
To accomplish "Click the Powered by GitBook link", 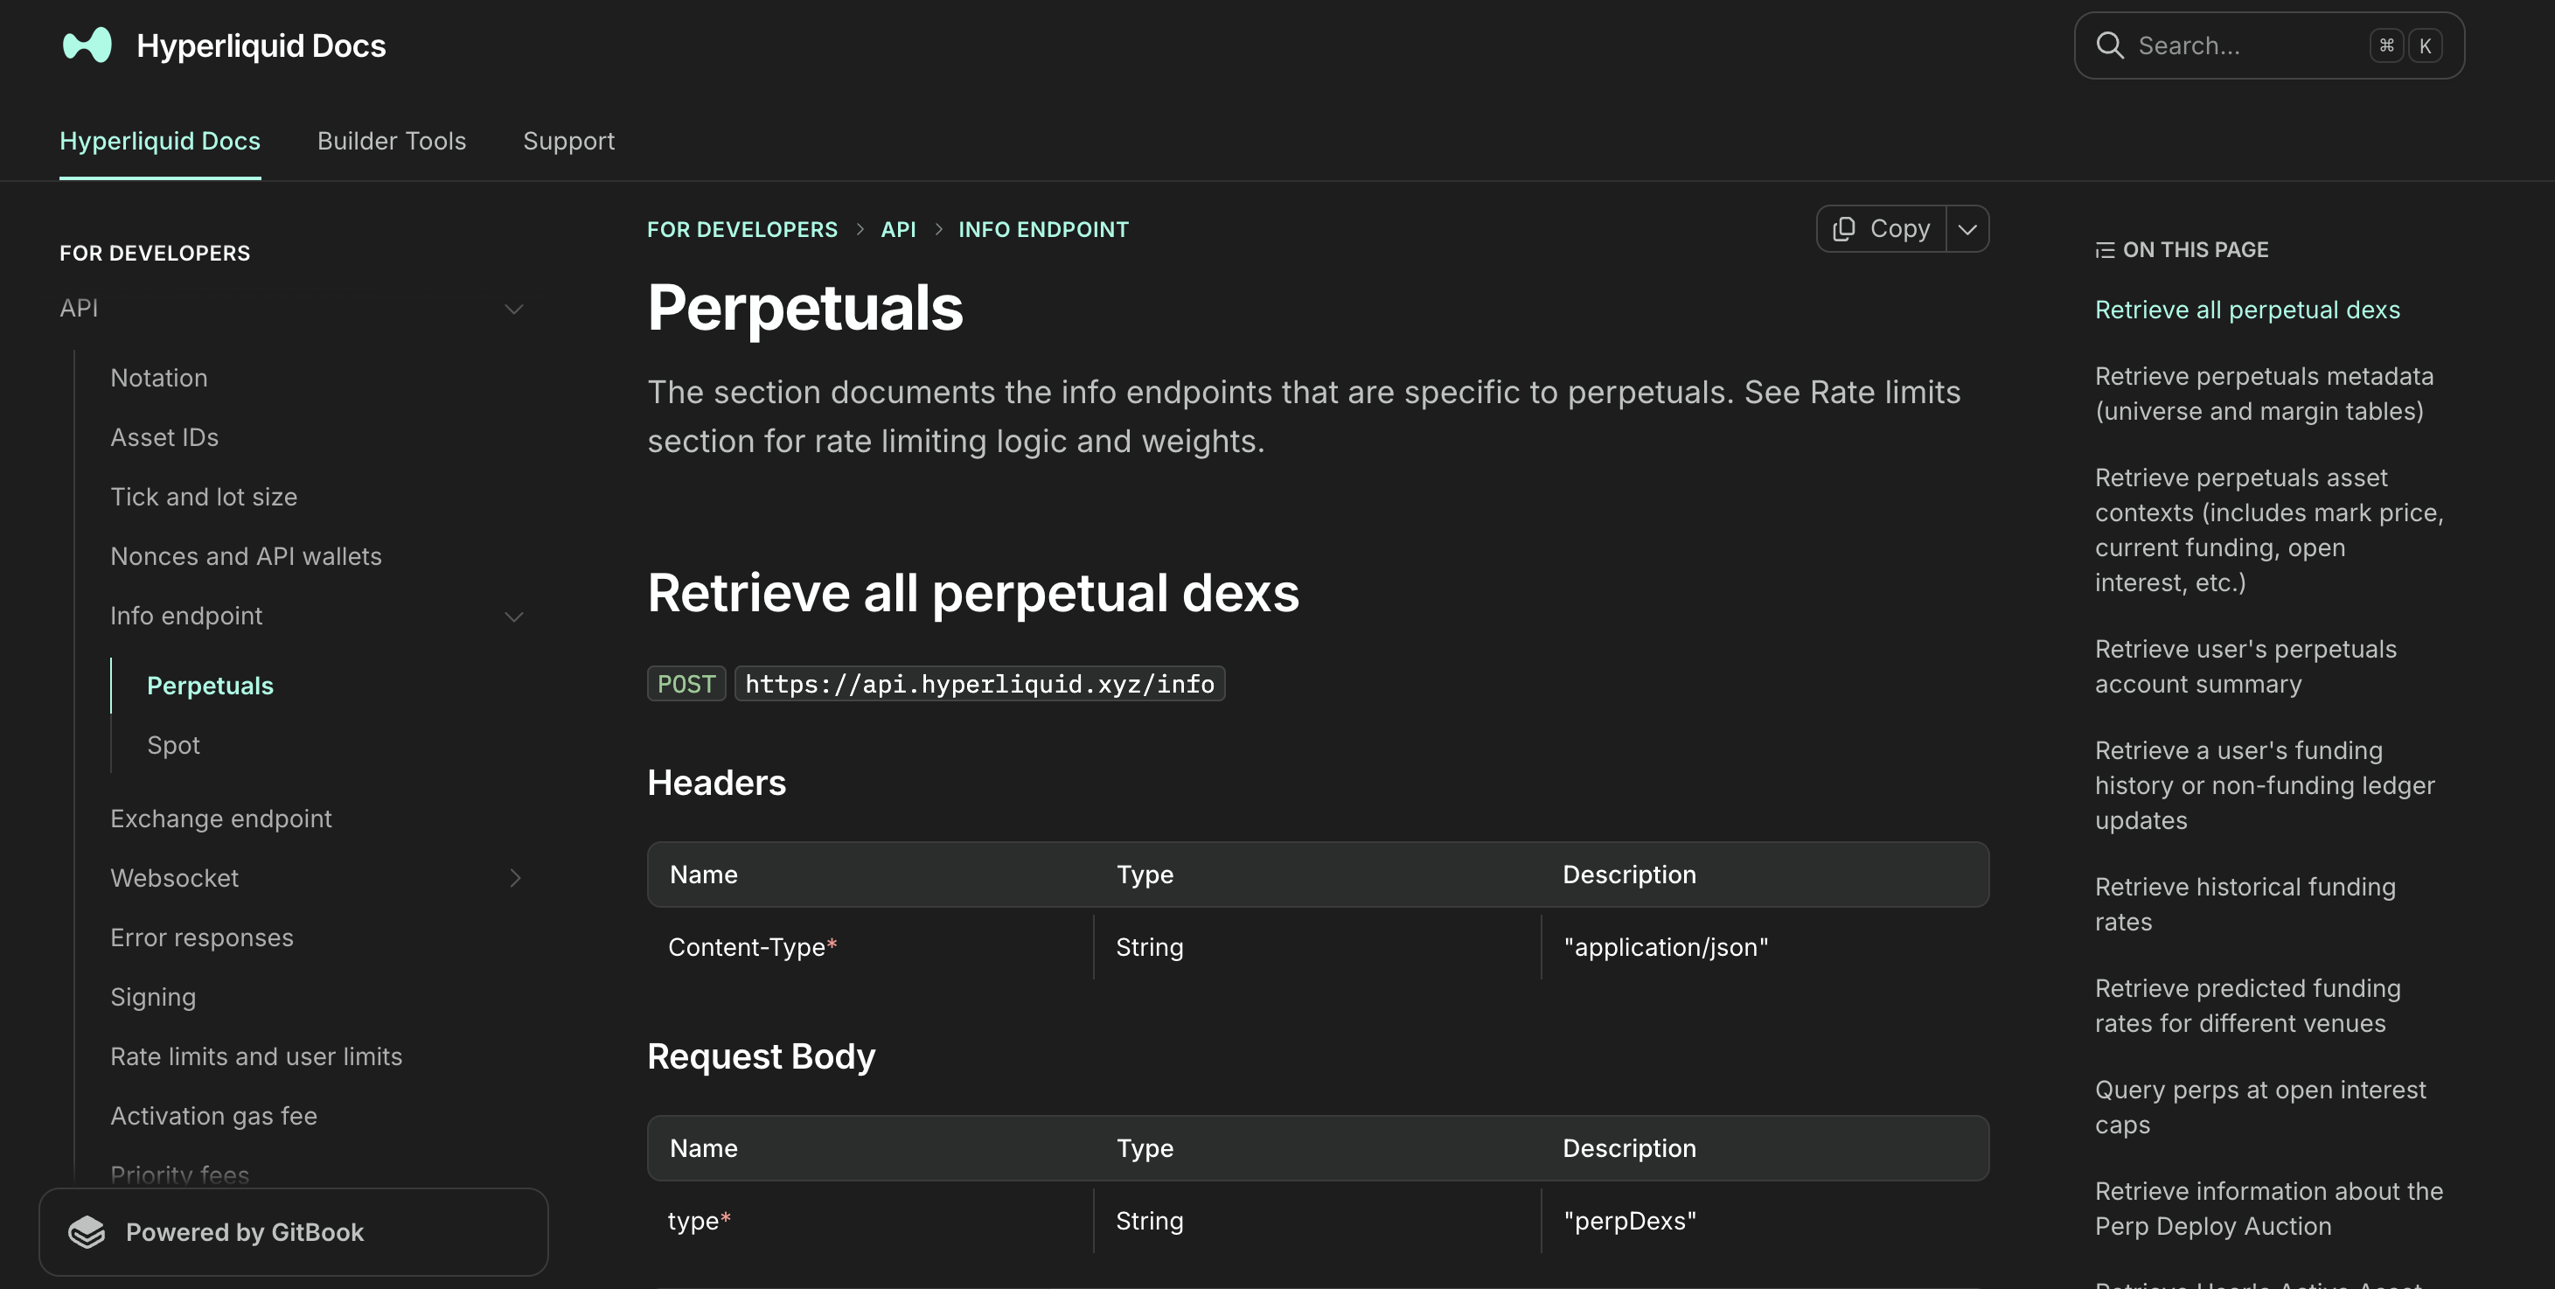I will pos(294,1231).
